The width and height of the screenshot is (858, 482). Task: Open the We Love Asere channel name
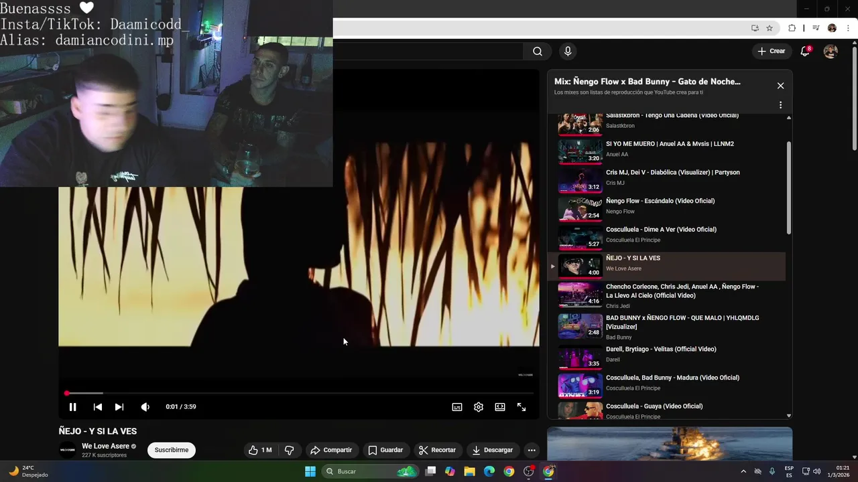coord(105,447)
